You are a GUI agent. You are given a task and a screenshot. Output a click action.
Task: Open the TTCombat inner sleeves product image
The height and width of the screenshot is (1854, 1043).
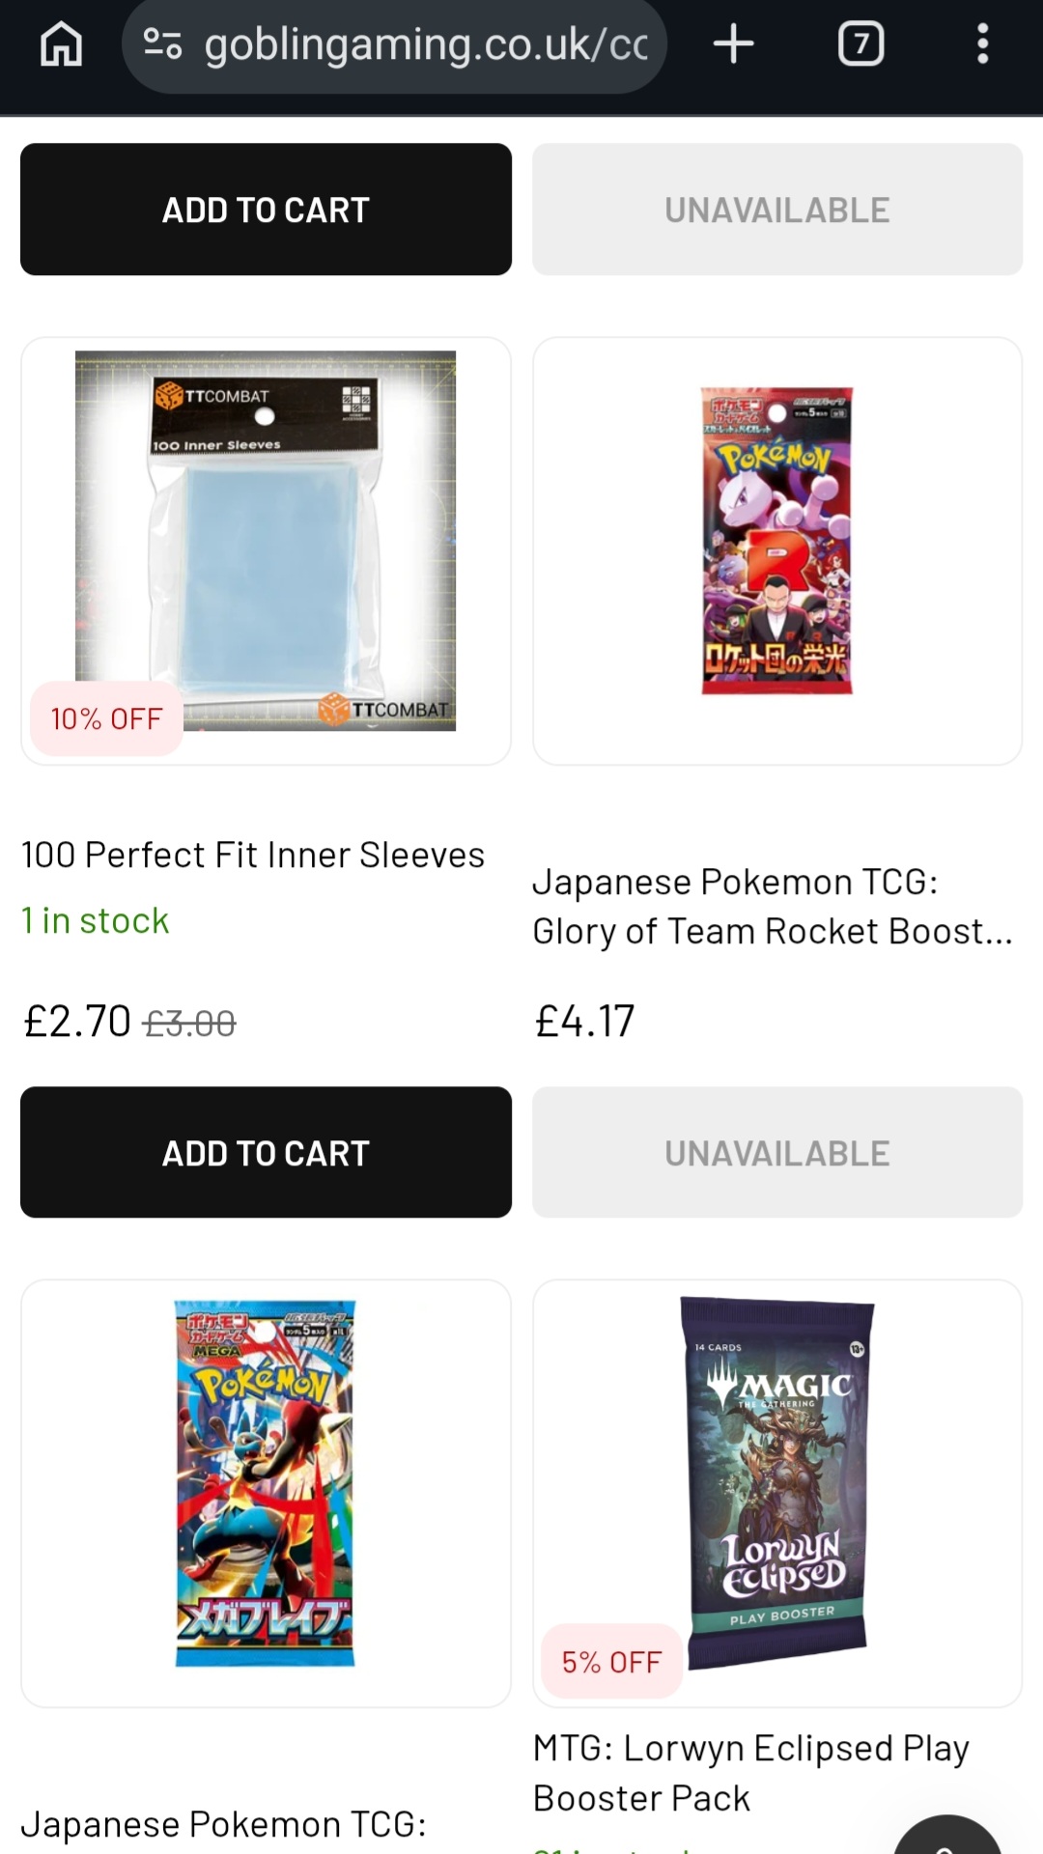(266, 541)
